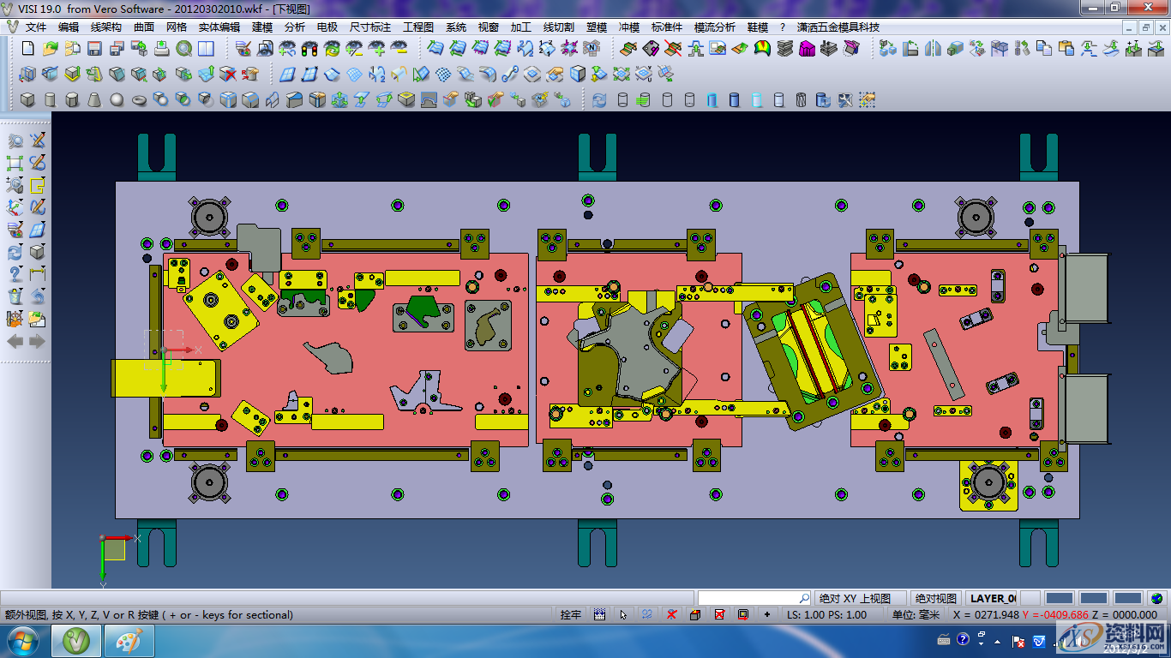Toggle the plus point snap button

point(766,614)
